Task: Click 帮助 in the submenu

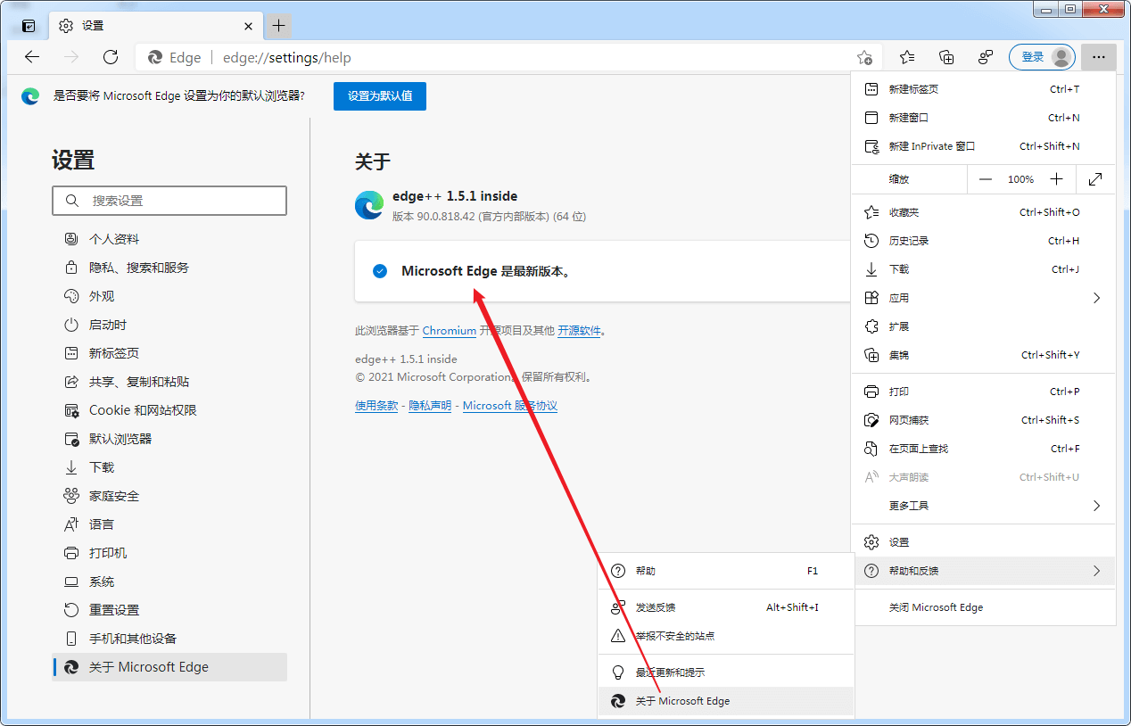Action: click(x=726, y=571)
